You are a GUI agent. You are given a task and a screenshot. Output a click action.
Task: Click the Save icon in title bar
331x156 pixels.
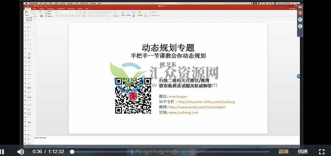pos(38,6)
